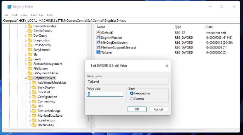Confirm the DWORD edit with OK
Image resolution: width=243 pixels, height=135 pixels.
point(137,109)
